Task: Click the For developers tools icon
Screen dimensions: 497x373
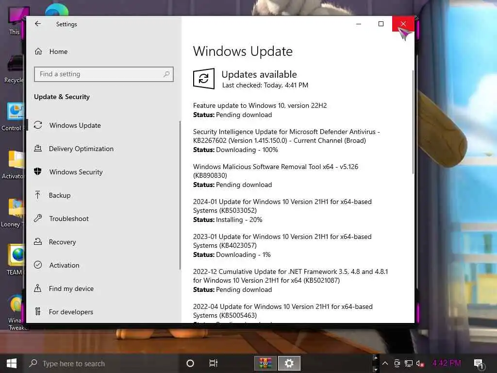Action: point(38,311)
